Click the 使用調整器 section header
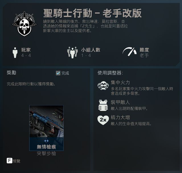This screenshot has width=182, height=173. click(110, 73)
